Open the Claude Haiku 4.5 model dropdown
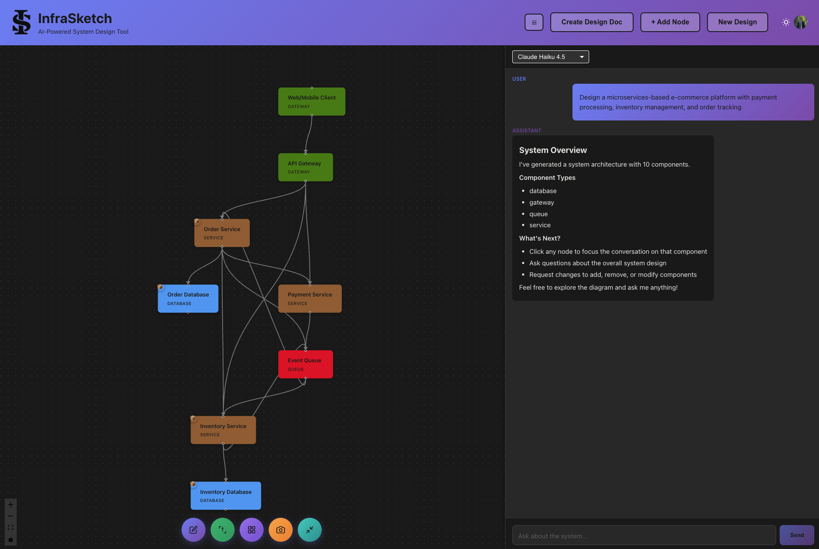Image resolution: width=819 pixels, height=549 pixels. point(550,56)
